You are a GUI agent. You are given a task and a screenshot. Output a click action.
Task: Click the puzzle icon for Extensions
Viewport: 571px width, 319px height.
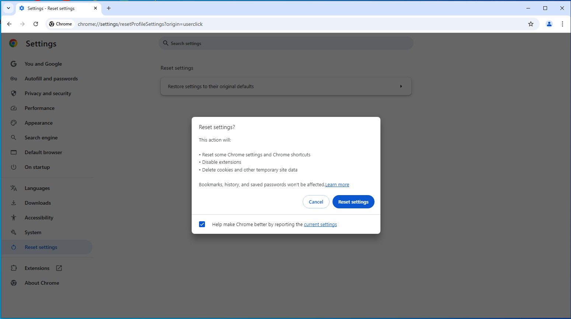(x=14, y=268)
